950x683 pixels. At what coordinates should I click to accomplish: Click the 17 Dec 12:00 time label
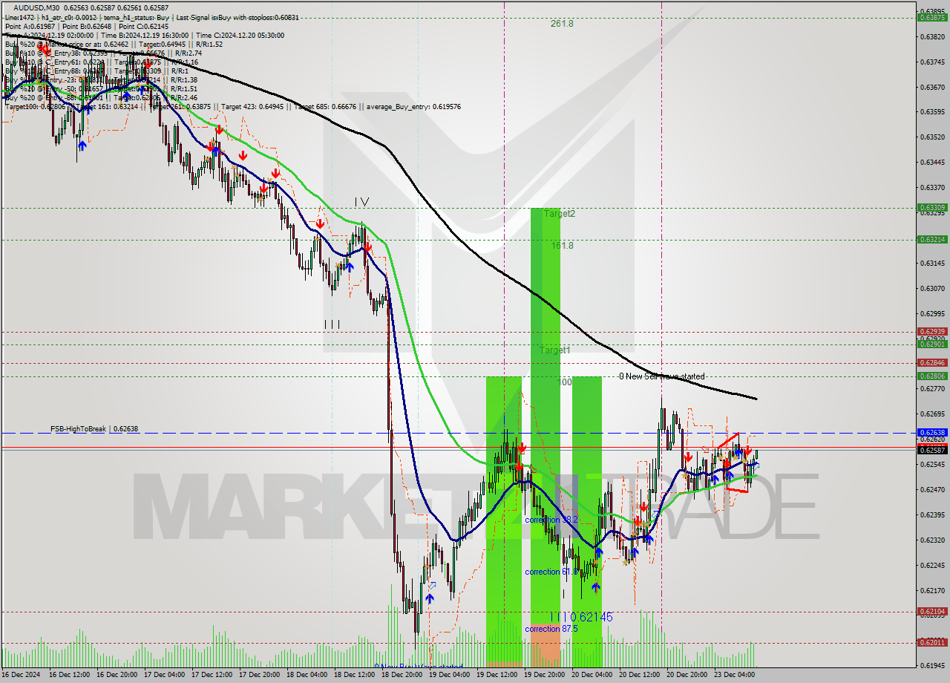pos(213,676)
